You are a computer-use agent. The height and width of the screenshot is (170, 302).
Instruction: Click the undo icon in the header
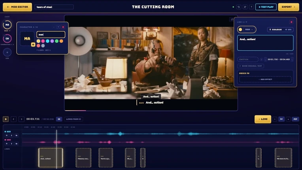click(239, 7)
